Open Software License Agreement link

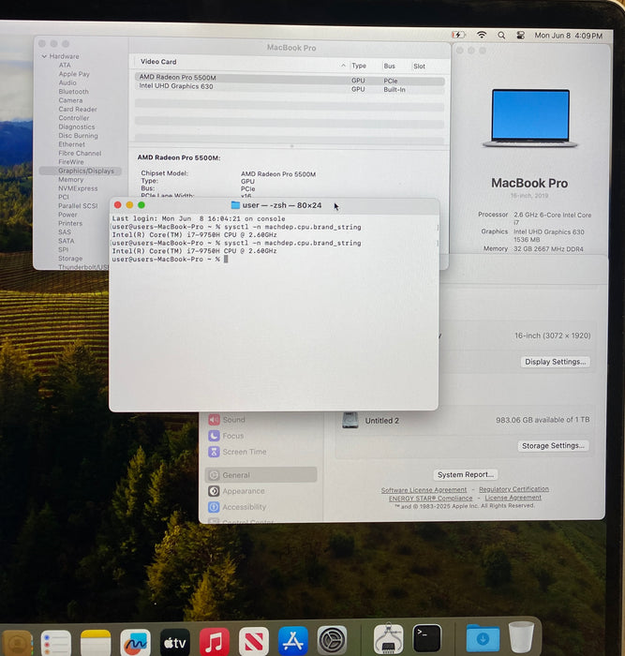pyautogui.click(x=424, y=489)
